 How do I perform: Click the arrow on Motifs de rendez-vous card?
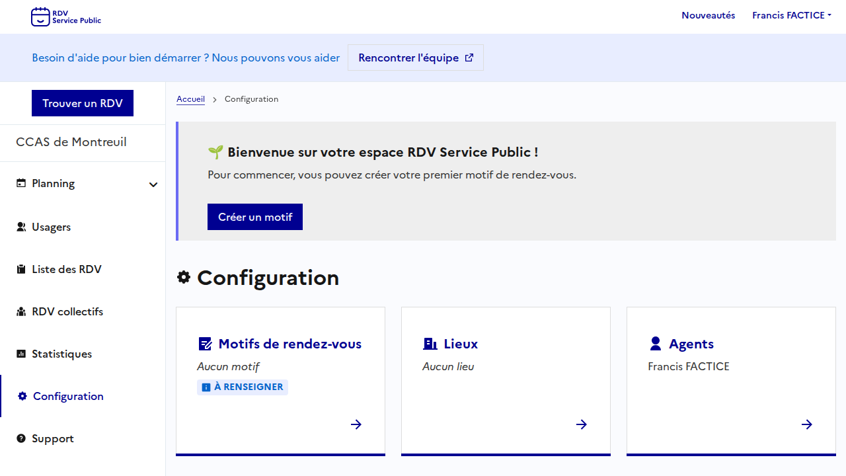pyautogui.click(x=356, y=424)
